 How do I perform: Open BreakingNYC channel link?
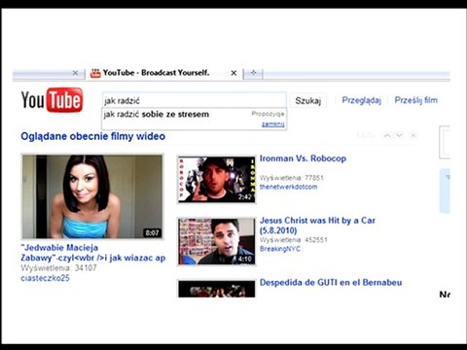tap(280, 249)
